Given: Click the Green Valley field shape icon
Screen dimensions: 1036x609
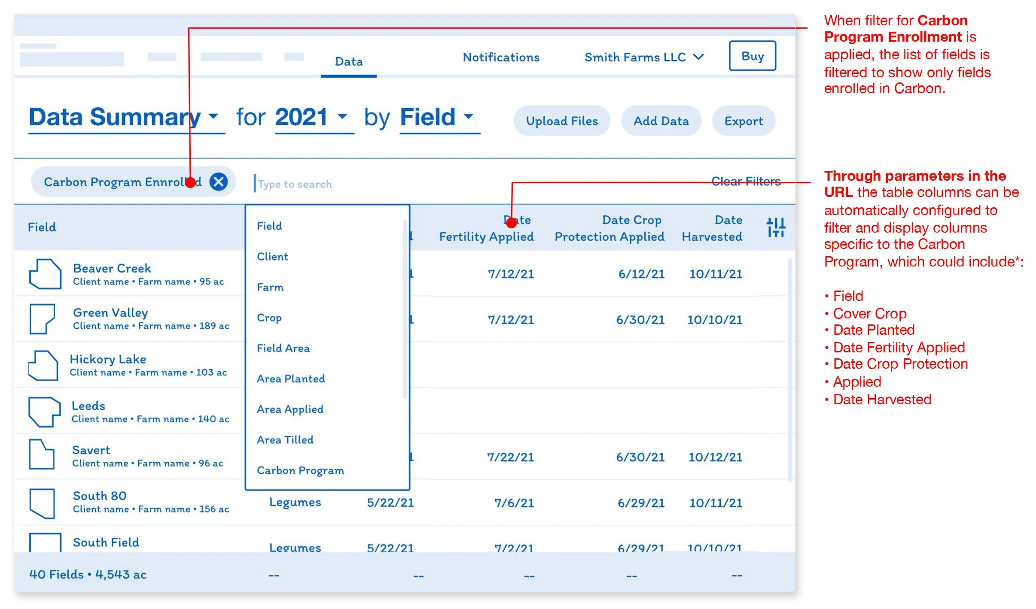Looking at the screenshot, I should point(42,319).
